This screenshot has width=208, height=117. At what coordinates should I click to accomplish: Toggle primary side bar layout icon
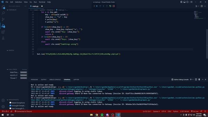[181, 2]
